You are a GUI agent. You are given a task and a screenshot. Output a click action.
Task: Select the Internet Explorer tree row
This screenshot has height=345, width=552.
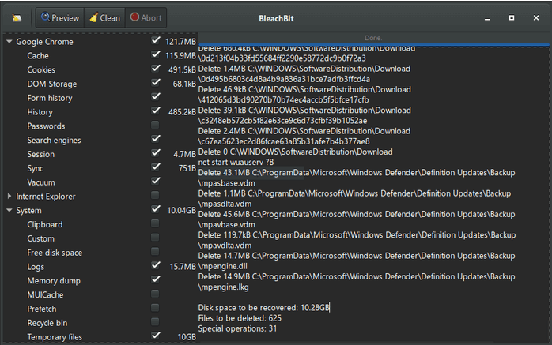pos(46,197)
